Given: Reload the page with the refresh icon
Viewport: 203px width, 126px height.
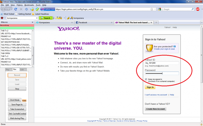Looking at the screenshot, I should [x=16, y=9].
